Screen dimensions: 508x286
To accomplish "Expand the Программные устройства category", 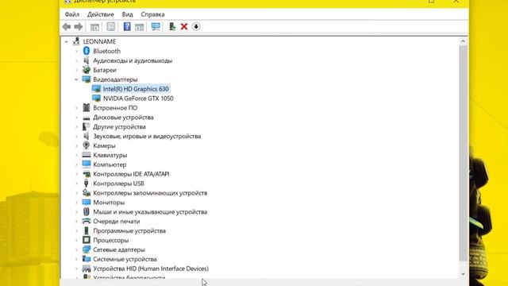I will tap(76, 231).
